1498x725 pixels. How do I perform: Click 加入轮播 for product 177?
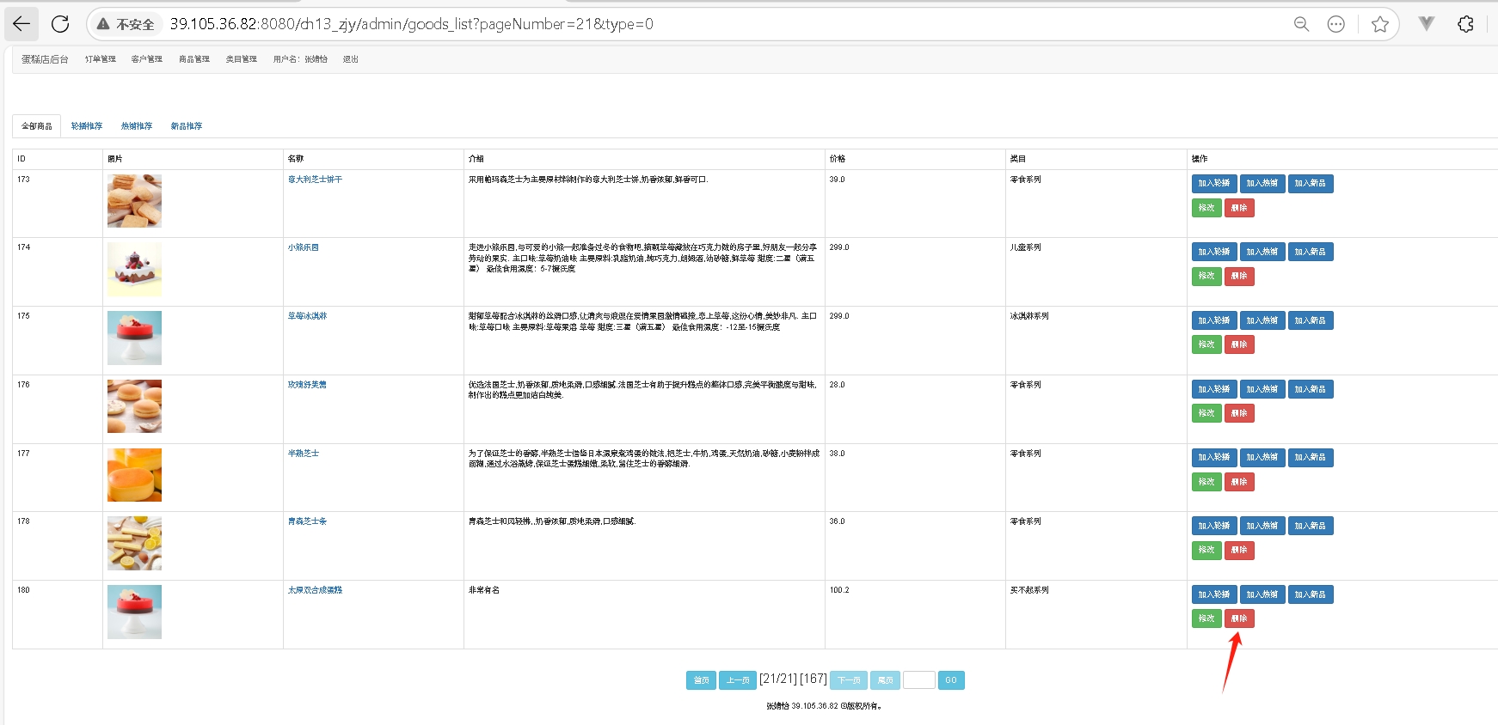[x=1214, y=457]
